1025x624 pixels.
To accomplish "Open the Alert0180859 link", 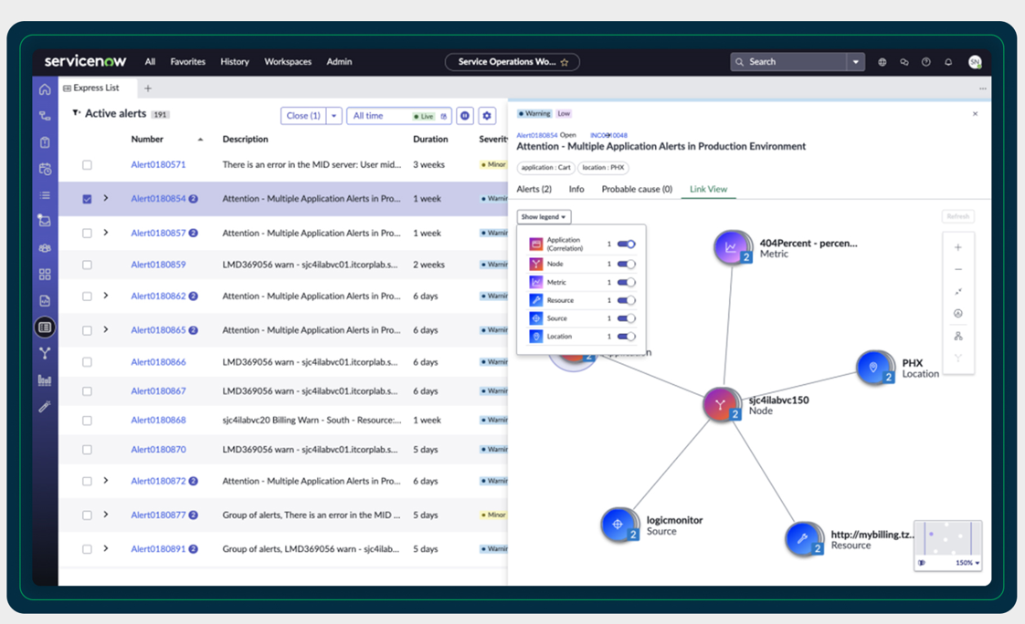I will click(158, 265).
